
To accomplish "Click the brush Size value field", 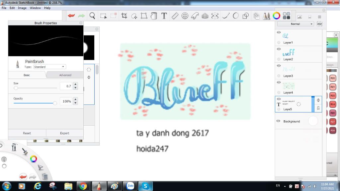I will pos(66,86).
